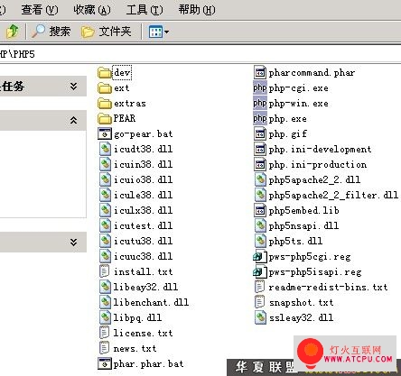Select the icuin38.dll file icon

point(105,164)
